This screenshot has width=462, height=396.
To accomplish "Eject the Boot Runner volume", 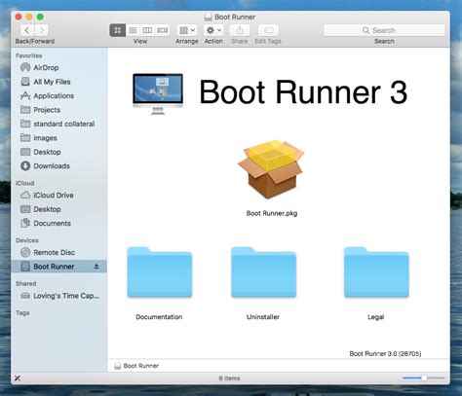I will (96, 267).
